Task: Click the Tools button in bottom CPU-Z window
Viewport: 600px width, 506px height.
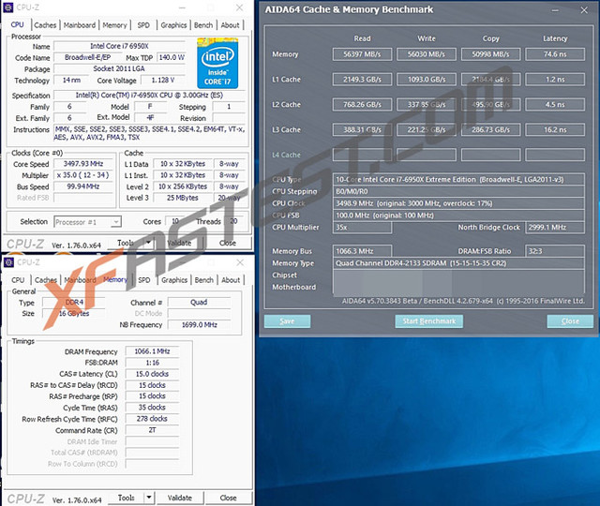Action: click(x=127, y=498)
